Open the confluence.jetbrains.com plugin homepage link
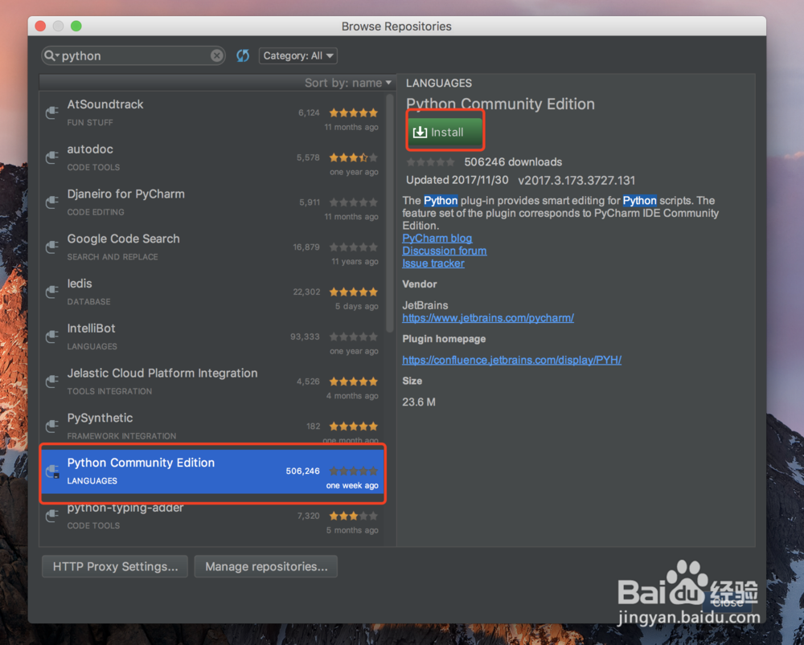 click(x=511, y=360)
